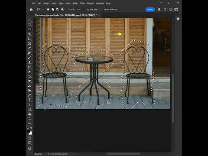Click the document size info in status bar
This screenshot has height=156, width=208.
(x=58, y=154)
